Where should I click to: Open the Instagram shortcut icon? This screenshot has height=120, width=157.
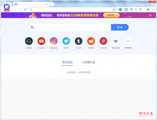[54, 41]
